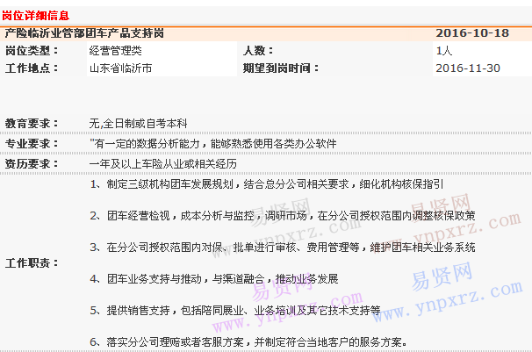
Task: Select duty 3 在分公司授权范围内对保 line
Action: coord(283,248)
